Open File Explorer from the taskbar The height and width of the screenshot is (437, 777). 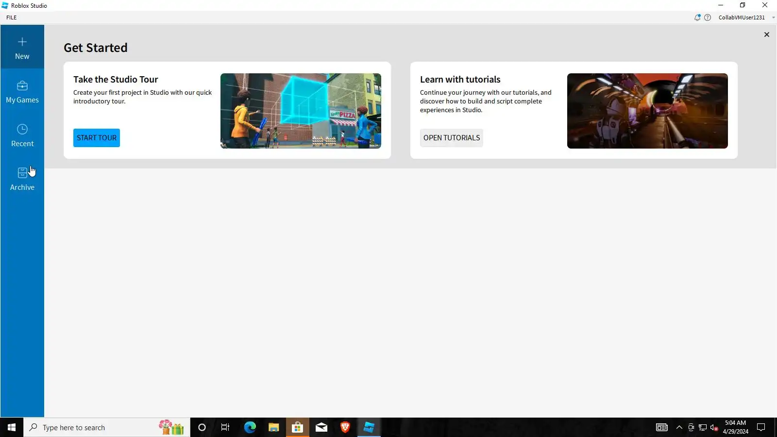click(x=273, y=427)
